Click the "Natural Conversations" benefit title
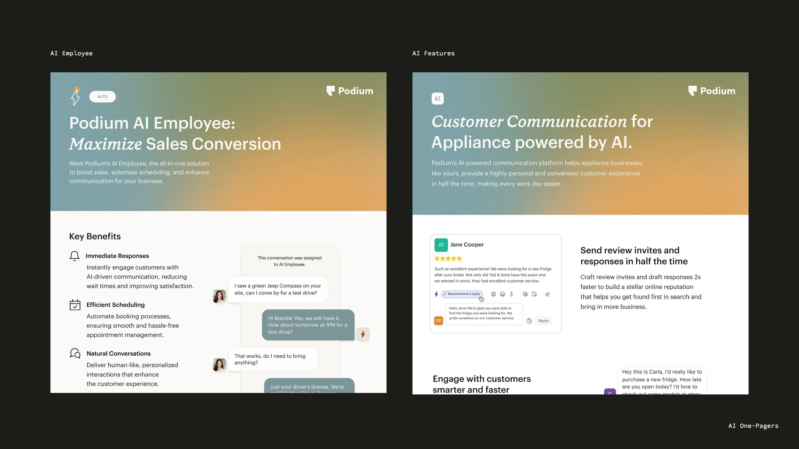This screenshot has width=799, height=449. pyautogui.click(x=119, y=354)
